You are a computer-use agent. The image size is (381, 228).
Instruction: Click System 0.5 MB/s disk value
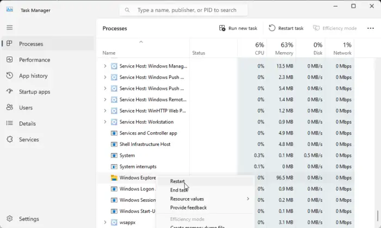point(313,156)
